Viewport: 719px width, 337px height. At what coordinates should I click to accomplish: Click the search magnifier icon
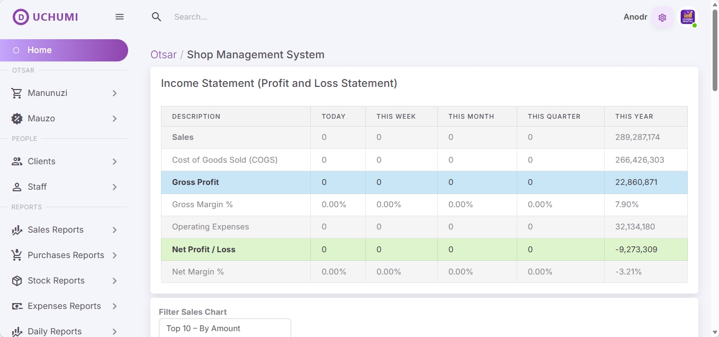[156, 17]
